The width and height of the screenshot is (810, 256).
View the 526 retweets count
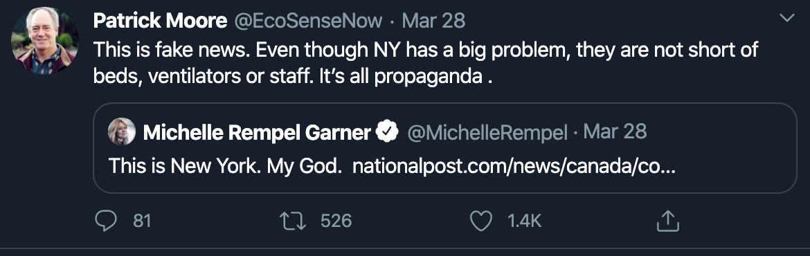pyautogui.click(x=336, y=221)
